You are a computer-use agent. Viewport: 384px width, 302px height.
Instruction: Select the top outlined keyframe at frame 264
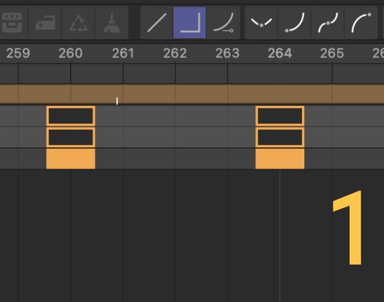coord(280,116)
